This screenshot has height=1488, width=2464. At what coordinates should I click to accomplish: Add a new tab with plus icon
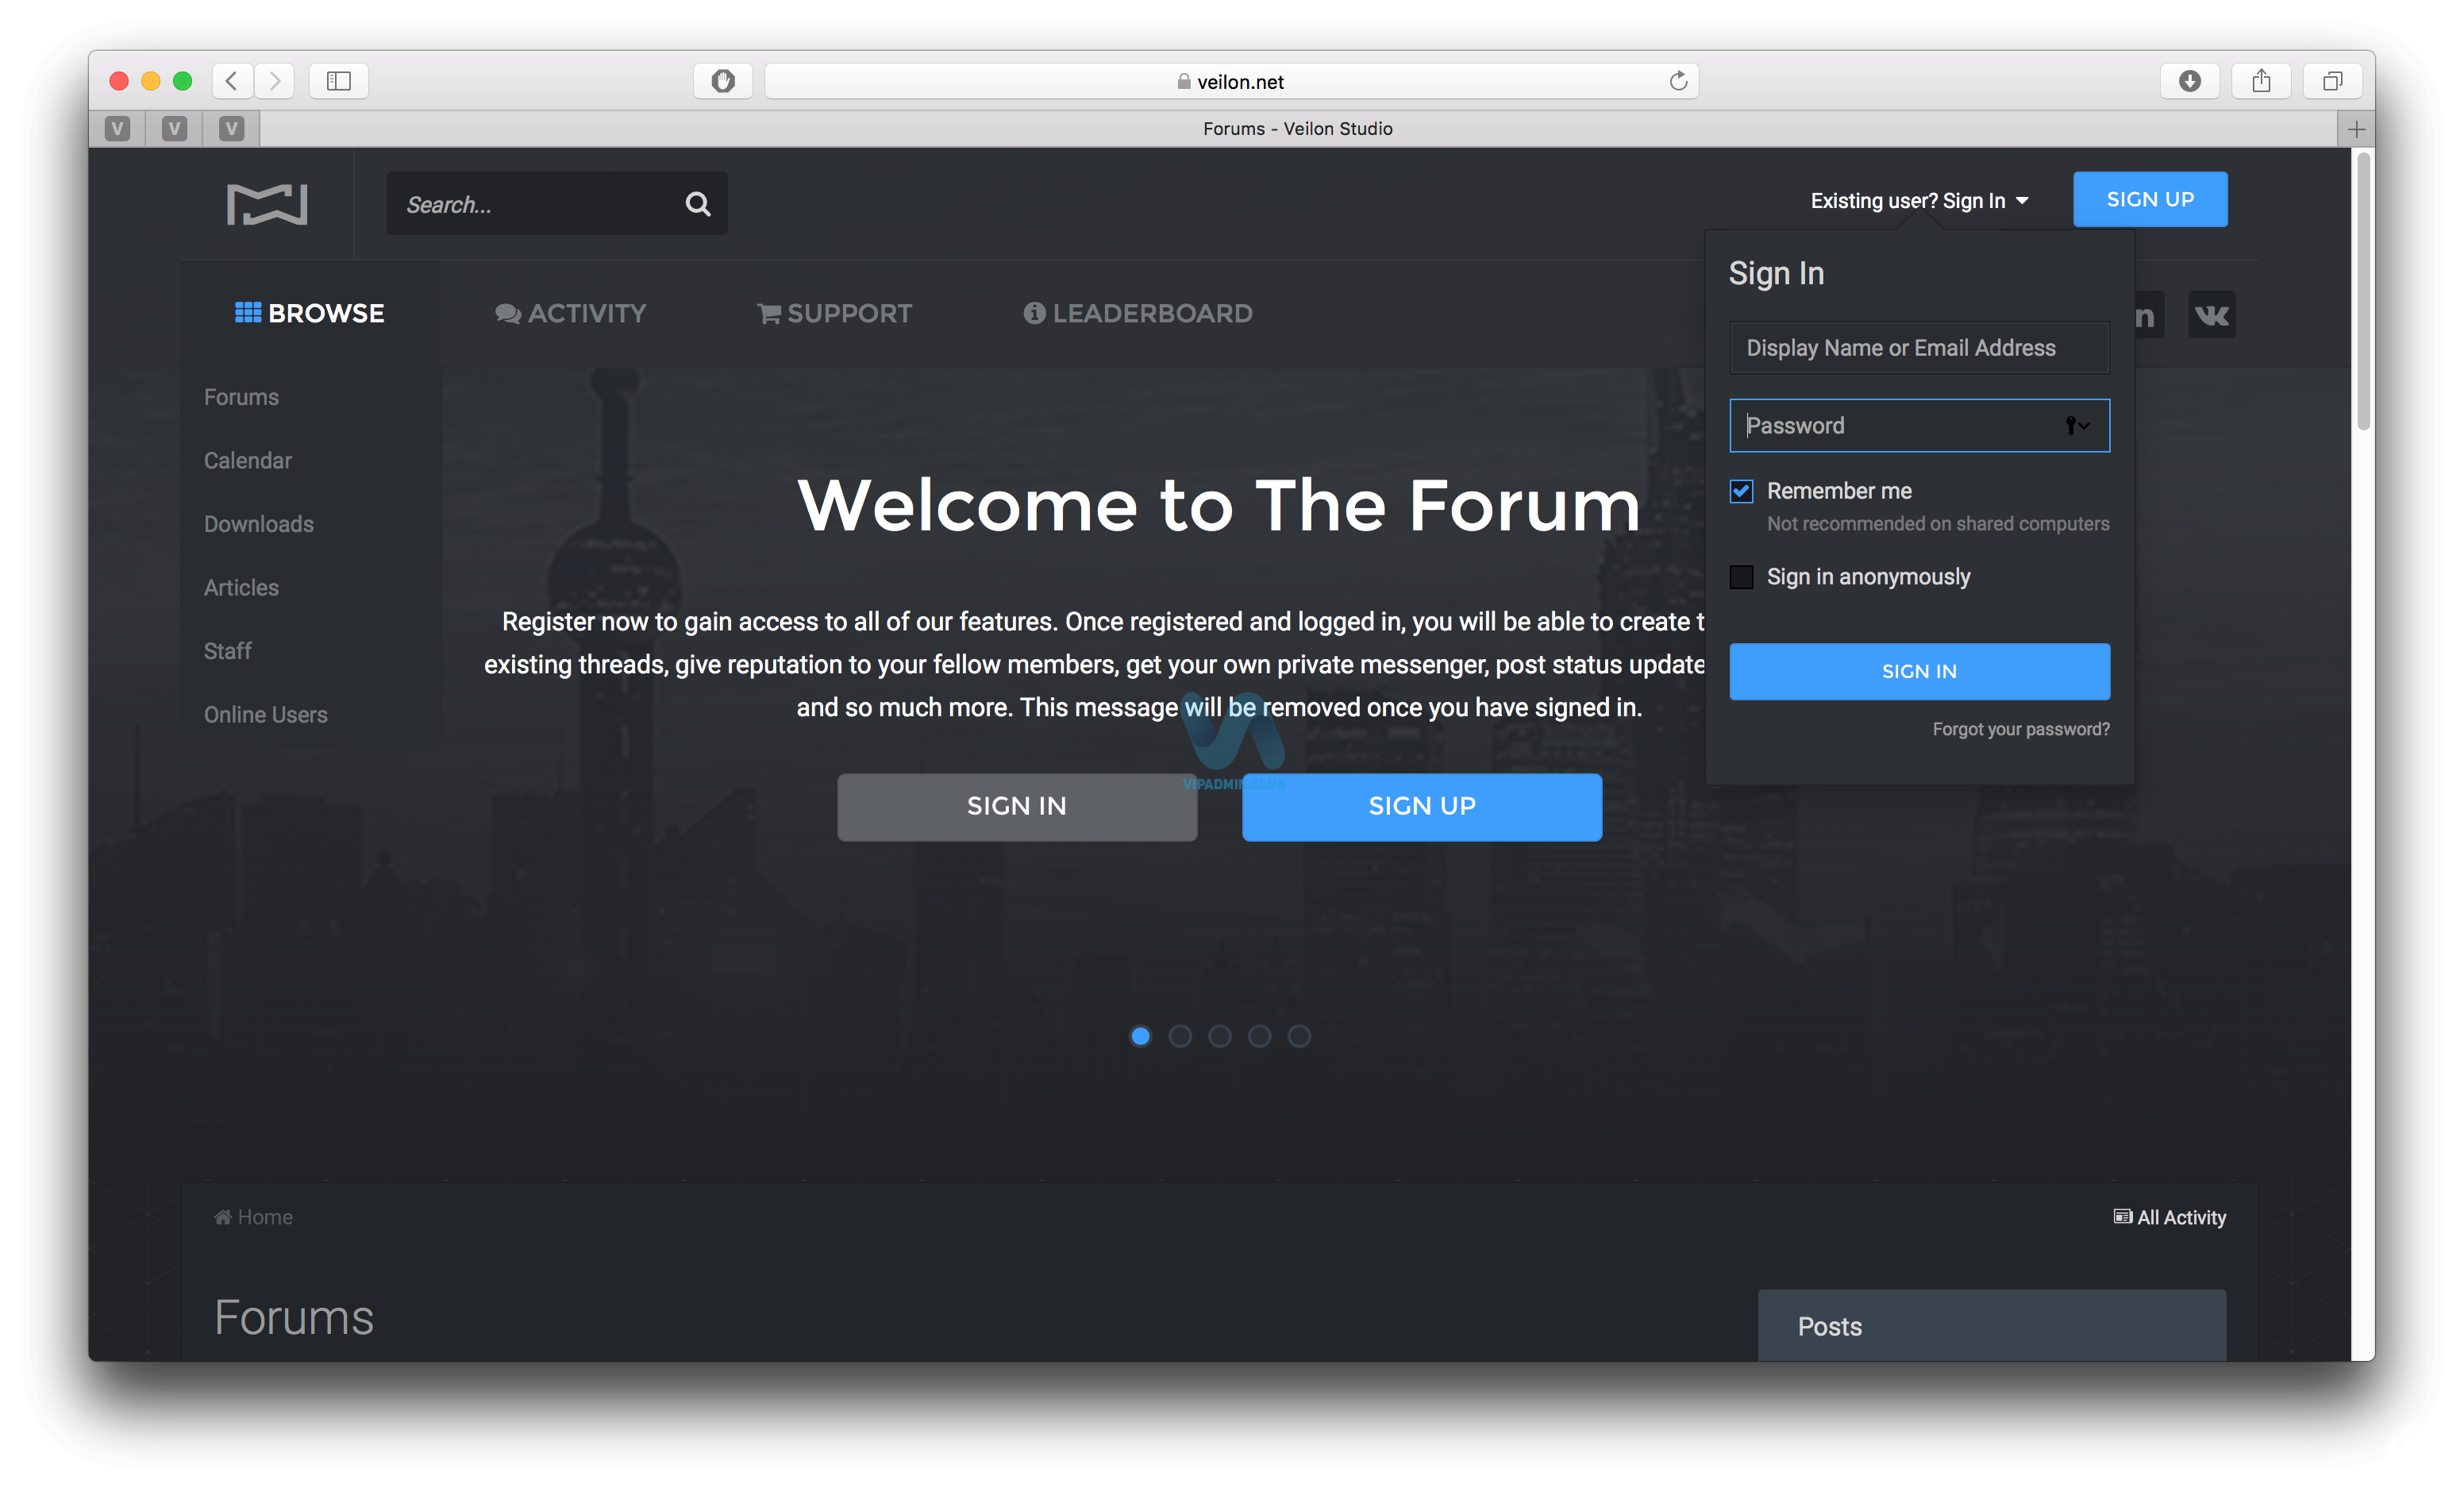pyautogui.click(x=2356, y=129)
